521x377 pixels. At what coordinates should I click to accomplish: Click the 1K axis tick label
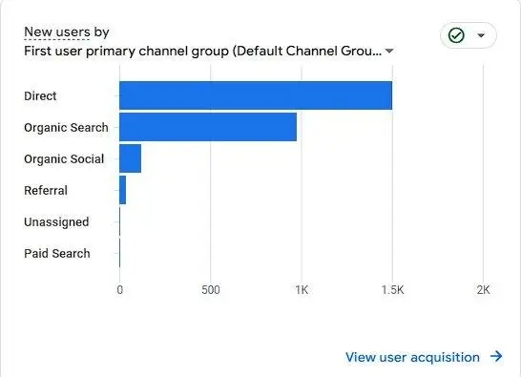(x=302, y=290)
